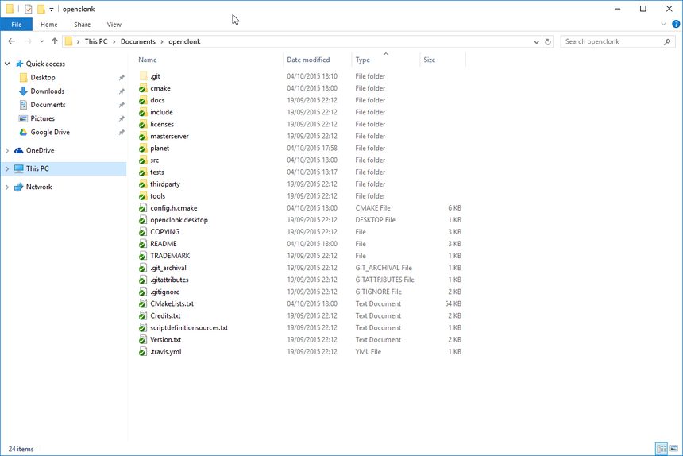Click the CMakeLists.txt file icon
This screenshot has width=683, height=456.
coord(142,304)
